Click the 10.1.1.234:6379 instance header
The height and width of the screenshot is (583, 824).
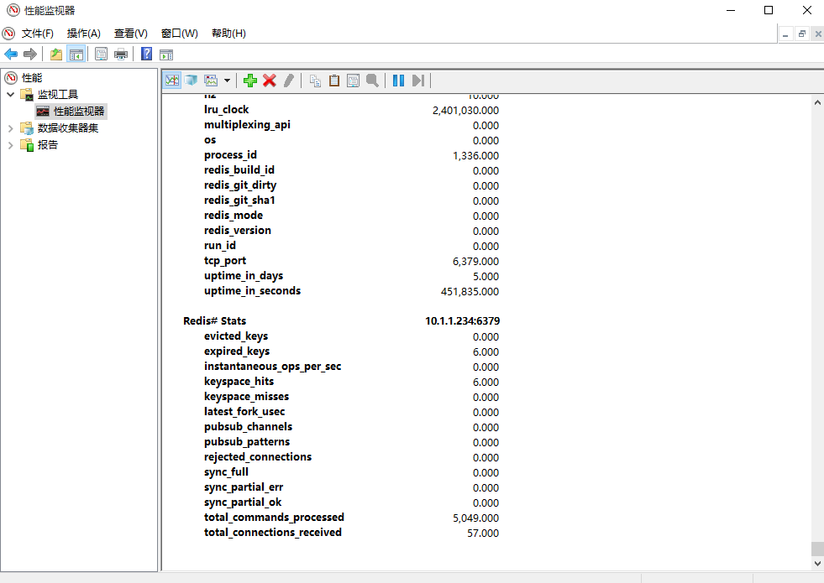point(463,320)
